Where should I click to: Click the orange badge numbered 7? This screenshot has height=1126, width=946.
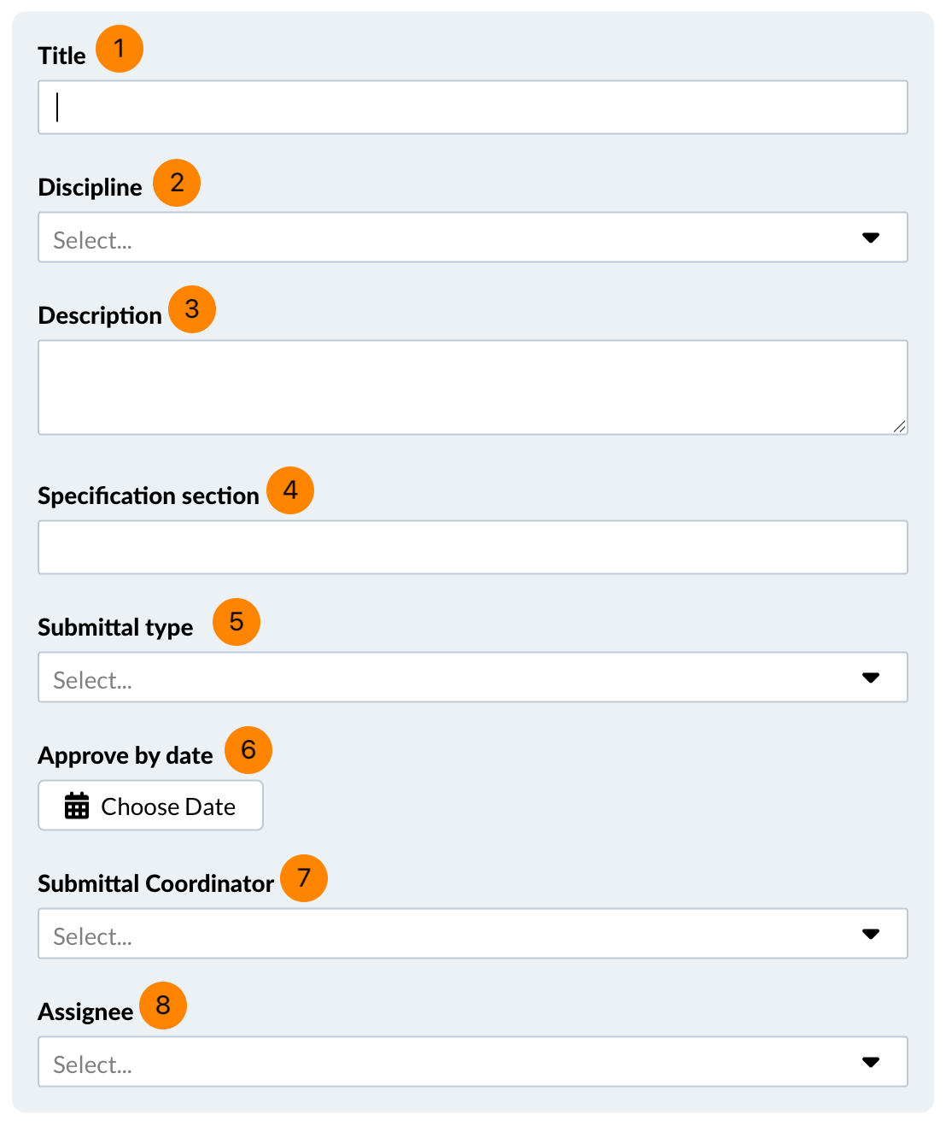(304, 878)
